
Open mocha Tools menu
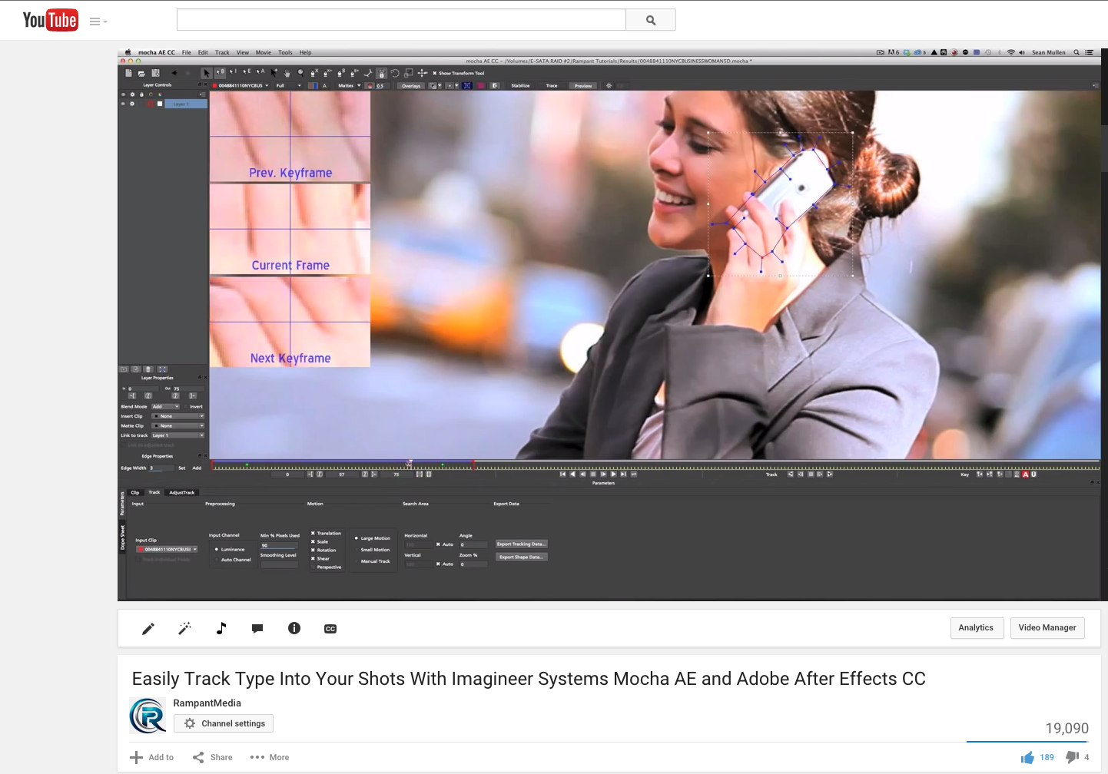(285, 53)
